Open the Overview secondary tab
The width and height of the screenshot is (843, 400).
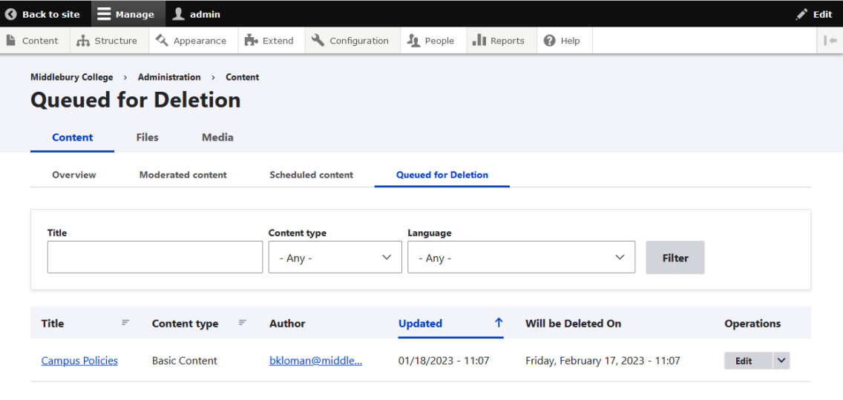[74, 175]
